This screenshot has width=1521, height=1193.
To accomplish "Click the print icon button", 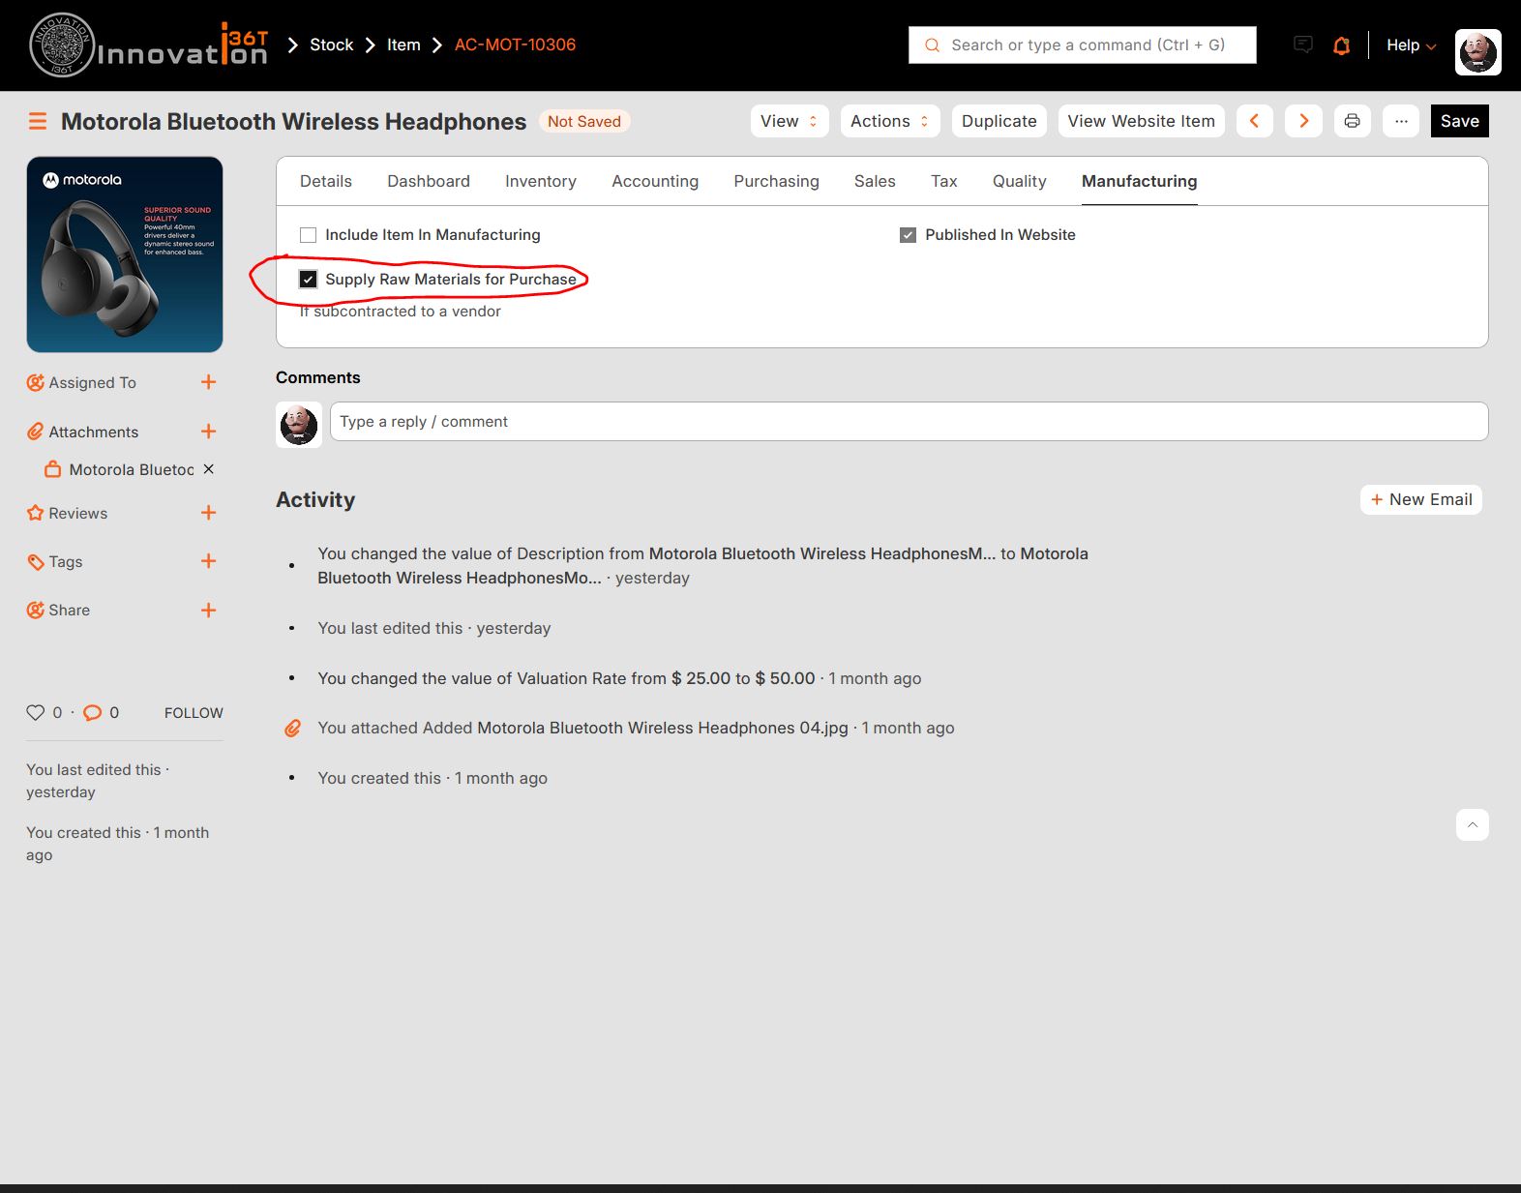I will tap(1352, 121).
